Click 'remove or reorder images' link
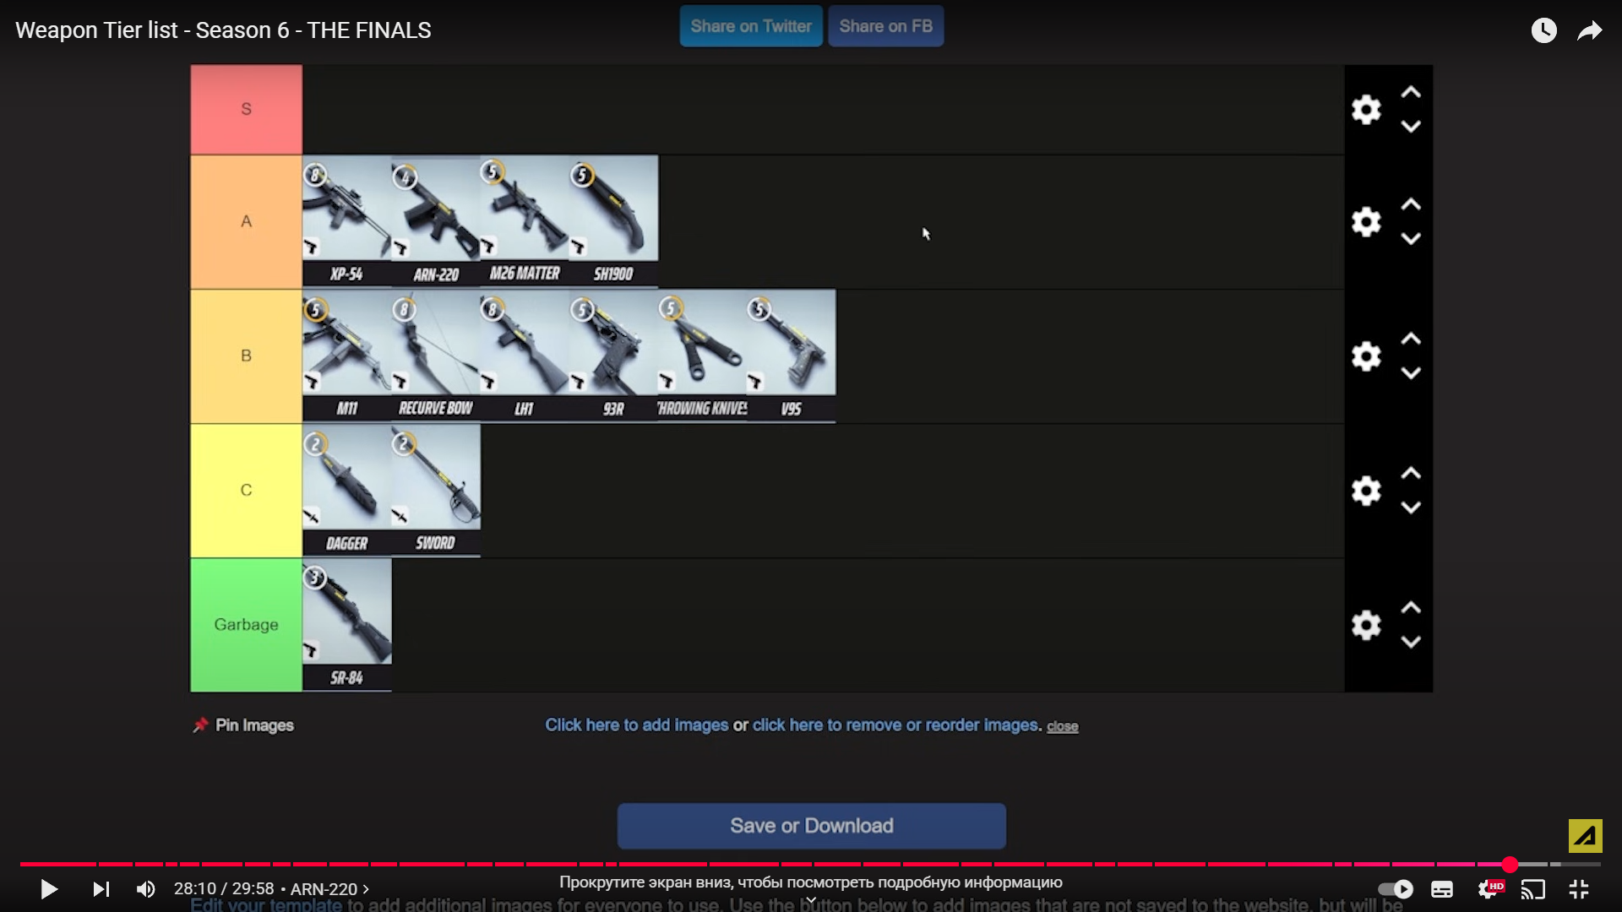 coord(895,725)
